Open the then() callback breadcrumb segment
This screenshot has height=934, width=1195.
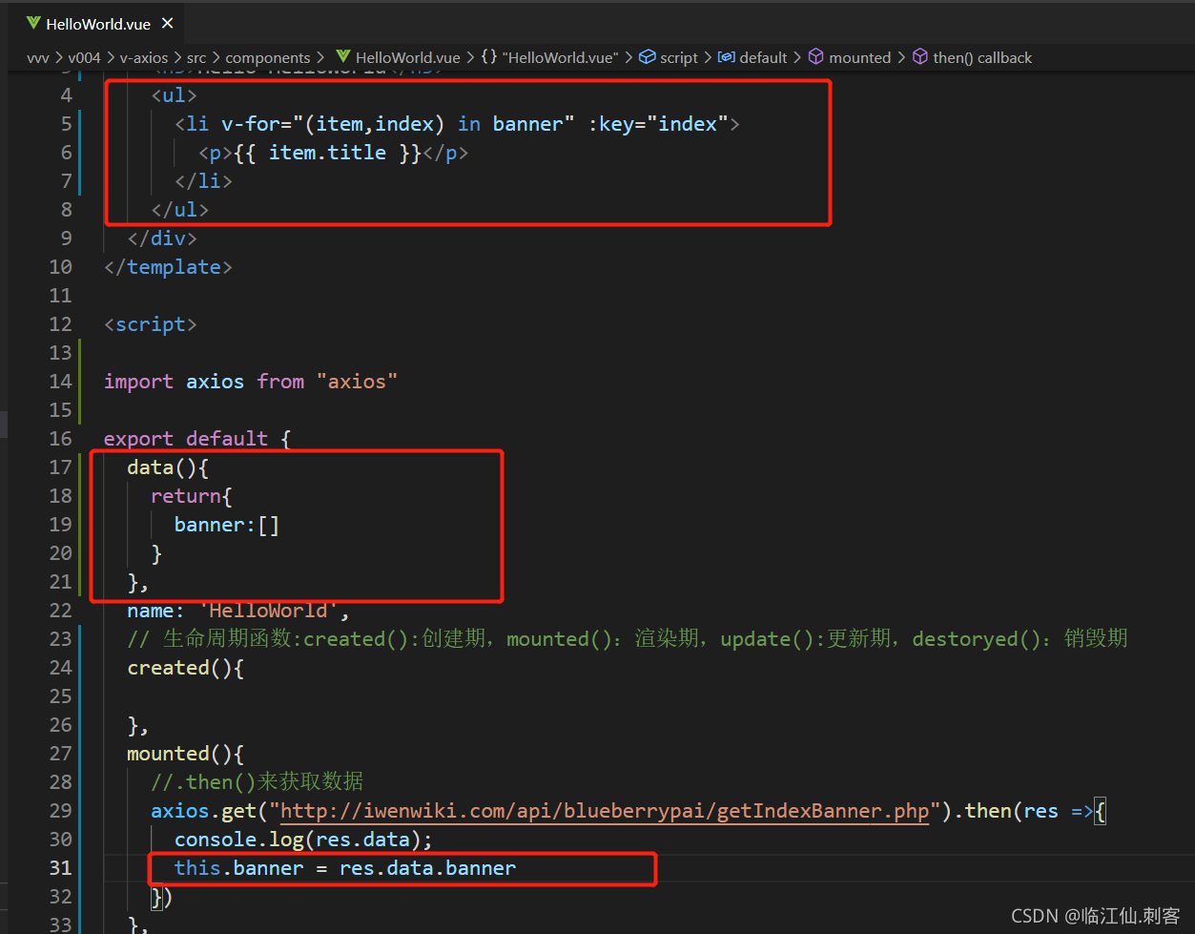[x=982, y=57]
